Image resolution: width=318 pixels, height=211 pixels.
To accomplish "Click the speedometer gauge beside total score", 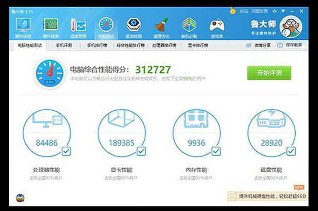I will click(49, 73).
